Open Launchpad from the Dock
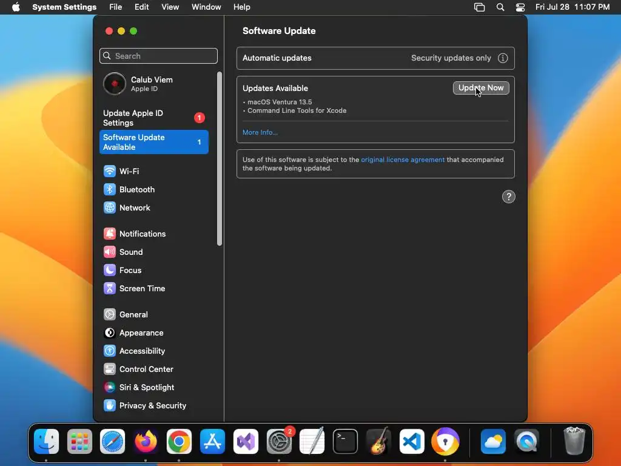The image size is (621, 466). 79,441
